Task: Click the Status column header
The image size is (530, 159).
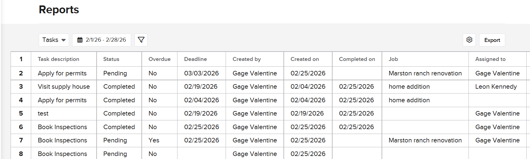Action: click(x=111, y=59)
